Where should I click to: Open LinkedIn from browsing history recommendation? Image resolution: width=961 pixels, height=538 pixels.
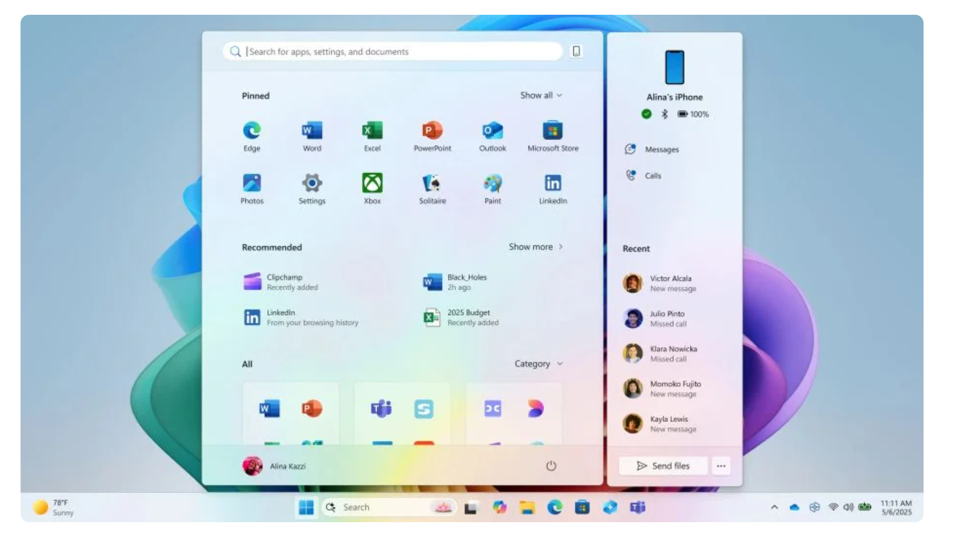click(x=301, y=318)
